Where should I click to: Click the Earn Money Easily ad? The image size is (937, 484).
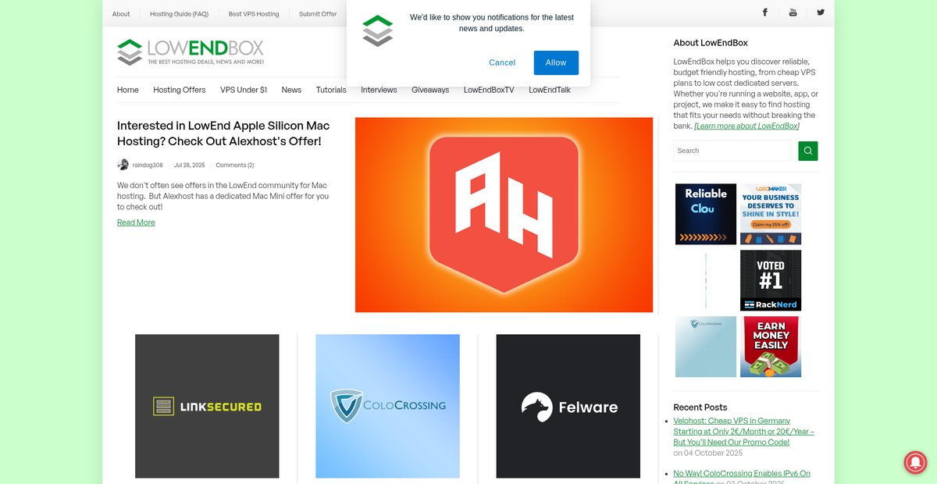(x=771, y=347)
